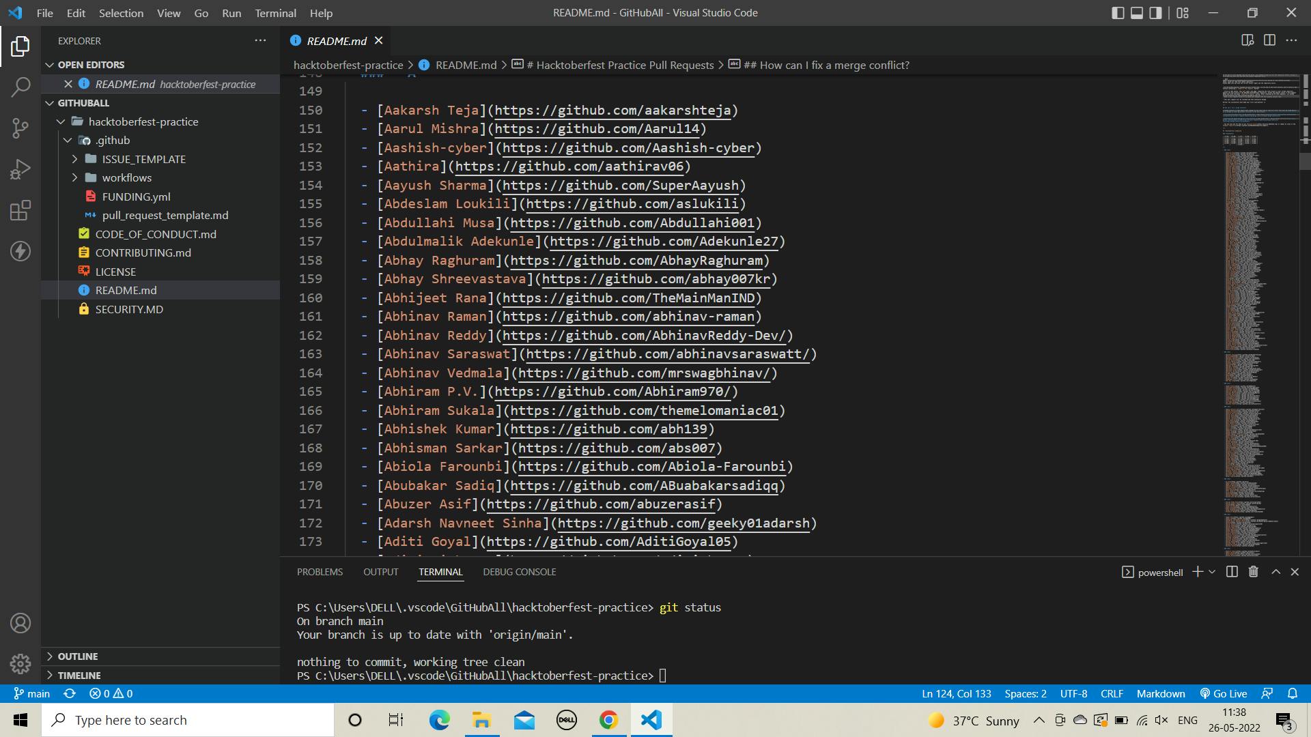The height and width of the screenshot is (737, 1311).
Task: Open the Run and Debug view
Action: [20, 169]
